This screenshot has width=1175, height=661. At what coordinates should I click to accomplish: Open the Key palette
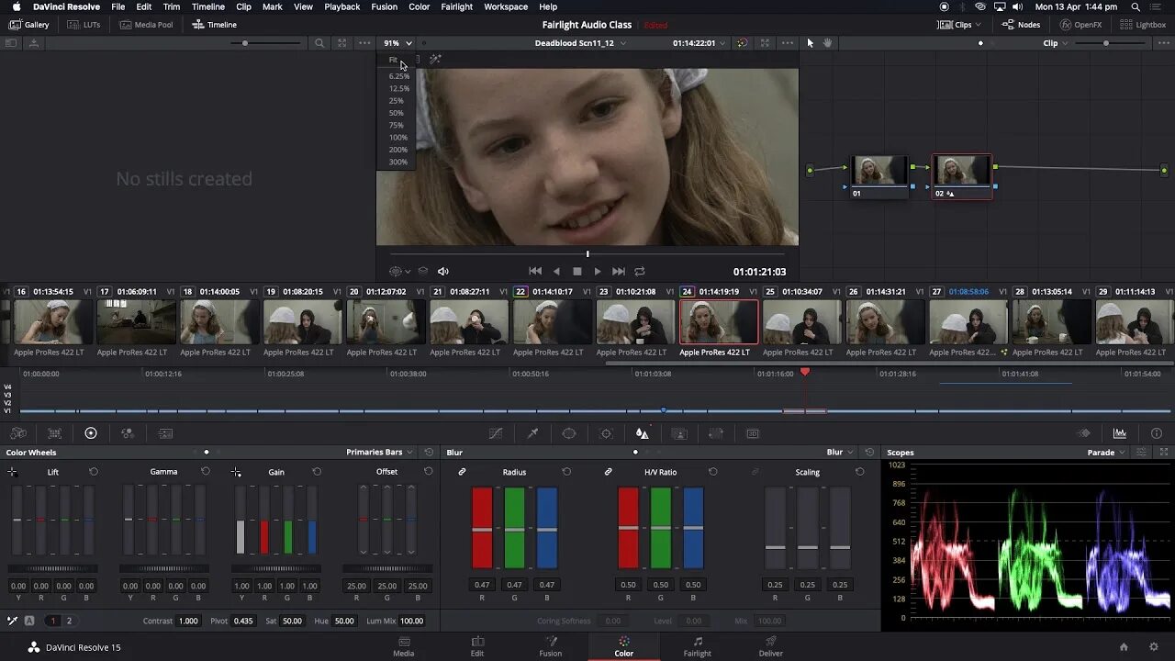[679, 433]
